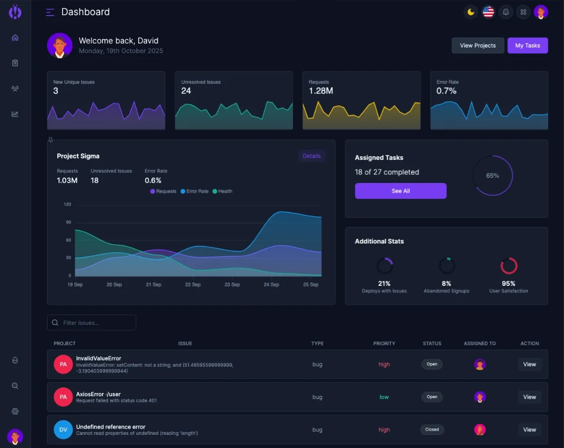Open the analytics chart sidebar icon
The height and width of the screenshot is (448, 564).
pos(15,114)
